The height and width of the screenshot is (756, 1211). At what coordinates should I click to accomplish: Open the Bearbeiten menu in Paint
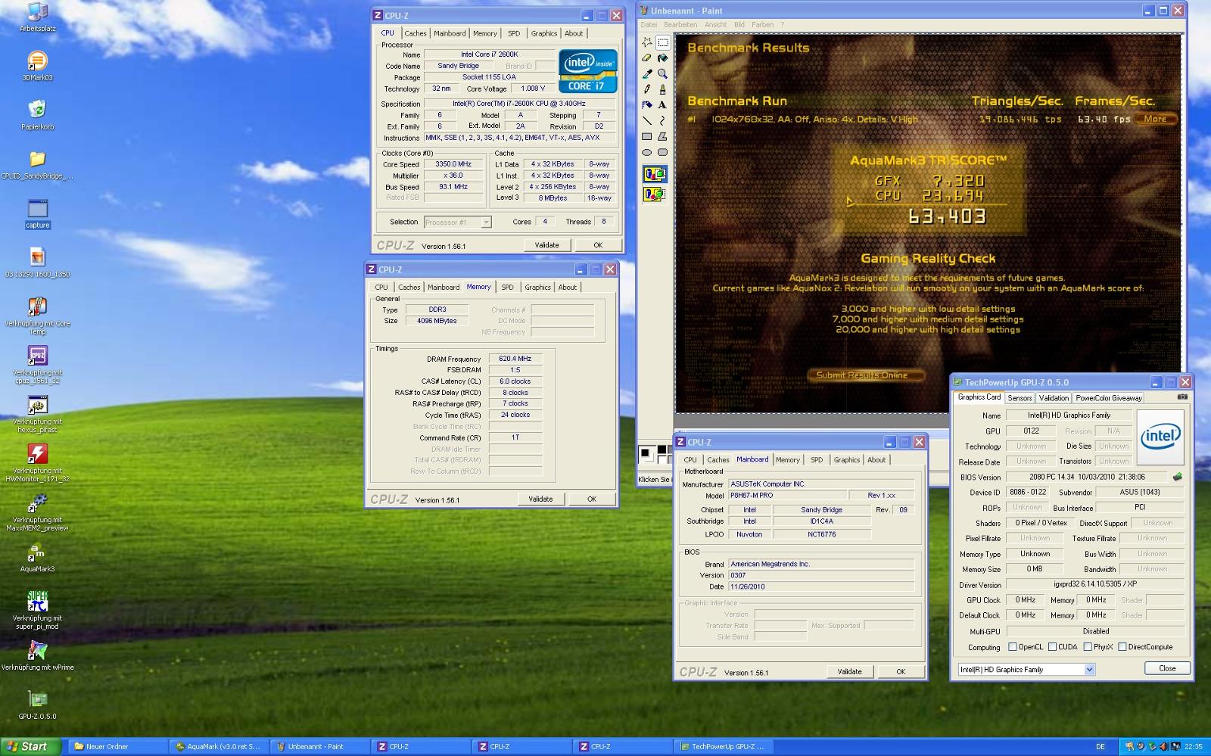[x=680, y=25]
